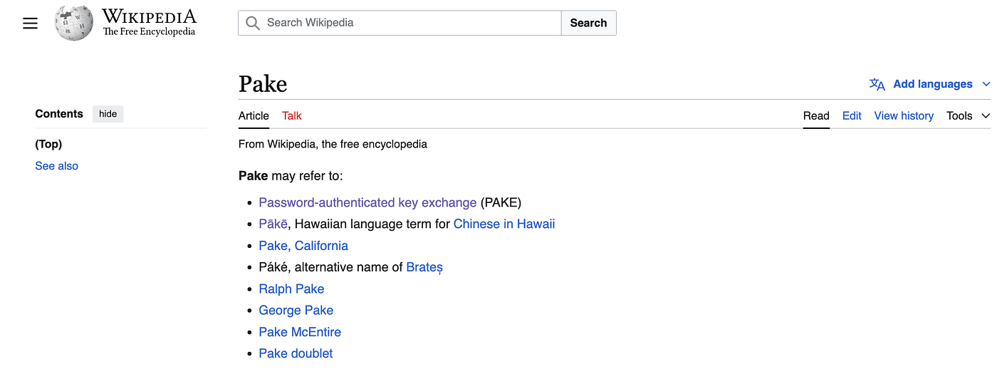Click the Wikipedia wordmark text logo

pyautogui.click(x=149, y=23)
